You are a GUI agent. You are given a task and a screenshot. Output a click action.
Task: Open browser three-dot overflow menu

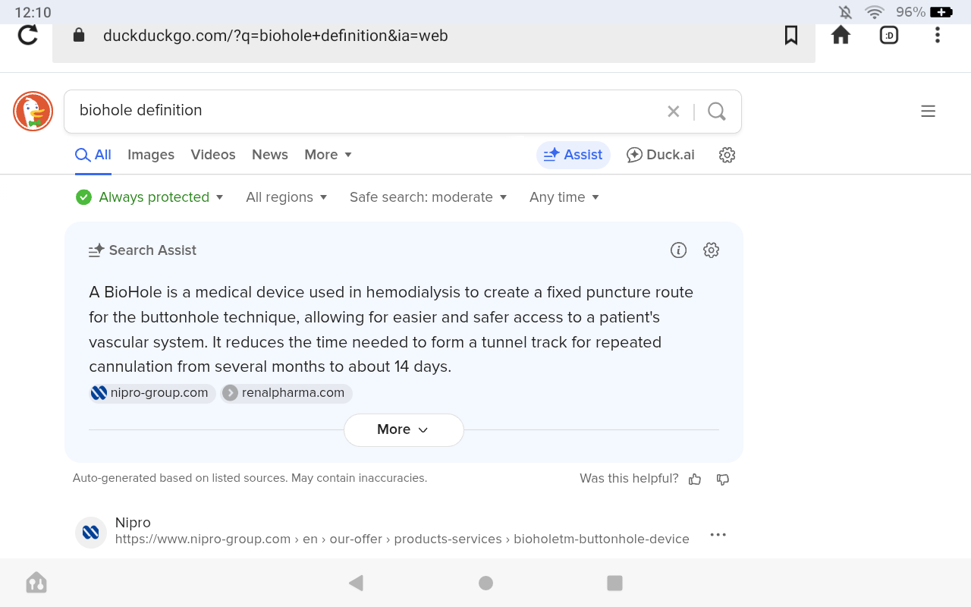point(938,35)
